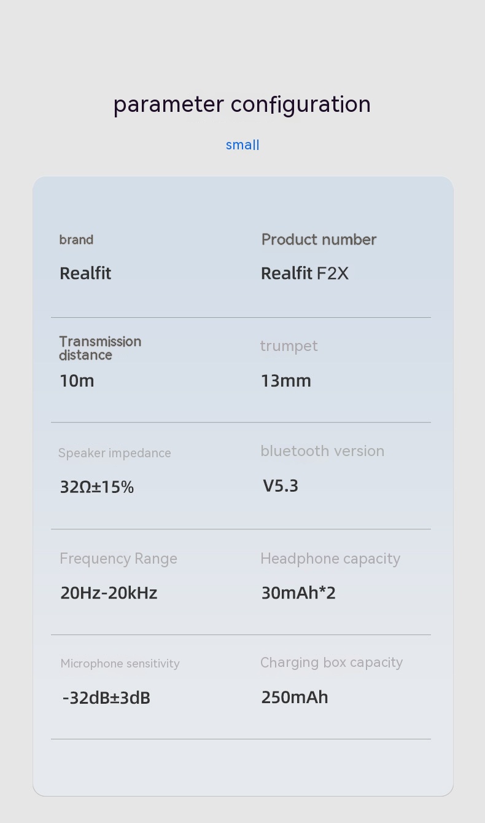The image size is (485, 823).
Task: Click the "Speaker impedance" label
Action: pos(114,453)
